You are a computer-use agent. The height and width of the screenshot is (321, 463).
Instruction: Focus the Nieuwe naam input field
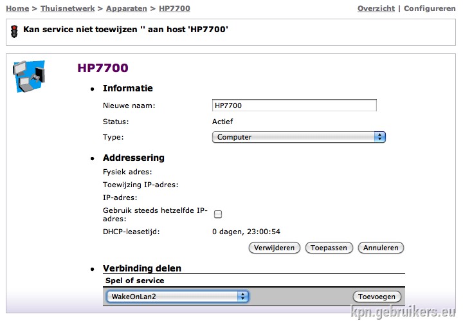pos(295,105)
